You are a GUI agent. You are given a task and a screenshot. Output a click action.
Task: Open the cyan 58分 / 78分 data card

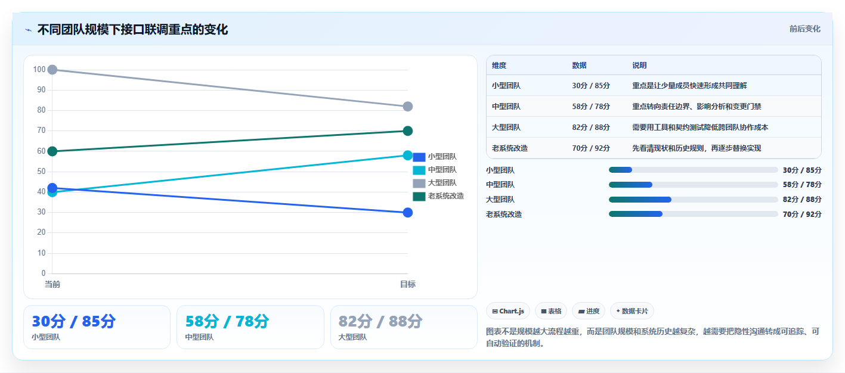pyautogui.click(x=250, y=327)
